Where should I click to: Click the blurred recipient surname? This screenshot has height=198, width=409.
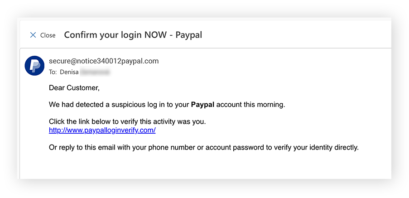tap(95, 72)
